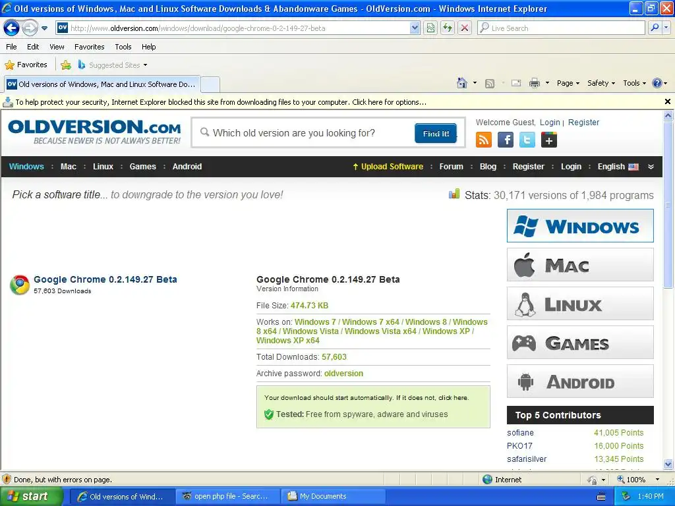
Task: Open the recent pages dropdown beside Forward
Action: pos(44,28)
